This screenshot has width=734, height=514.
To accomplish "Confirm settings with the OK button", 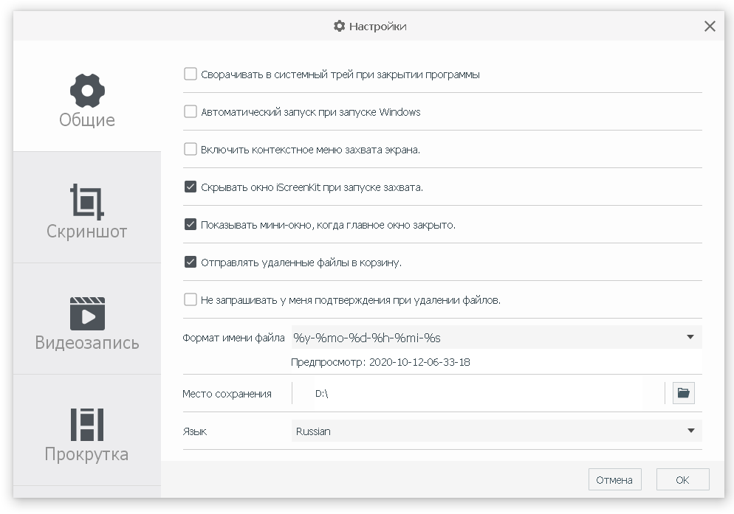I will coord(682,479).
